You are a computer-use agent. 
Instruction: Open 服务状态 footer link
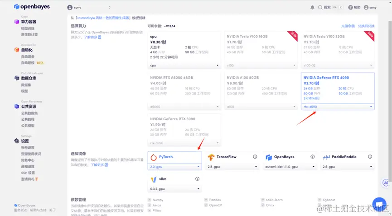[x=21, y=210]
